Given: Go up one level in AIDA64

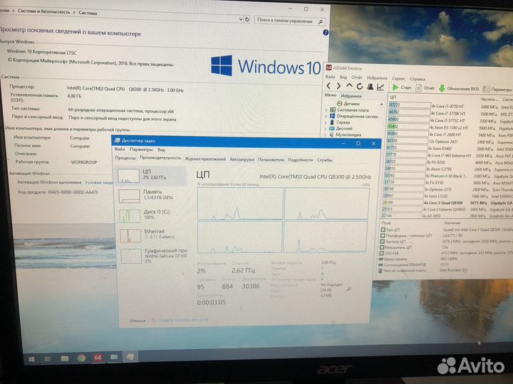Looking at the screenshot, I should (x=349, y=86).
